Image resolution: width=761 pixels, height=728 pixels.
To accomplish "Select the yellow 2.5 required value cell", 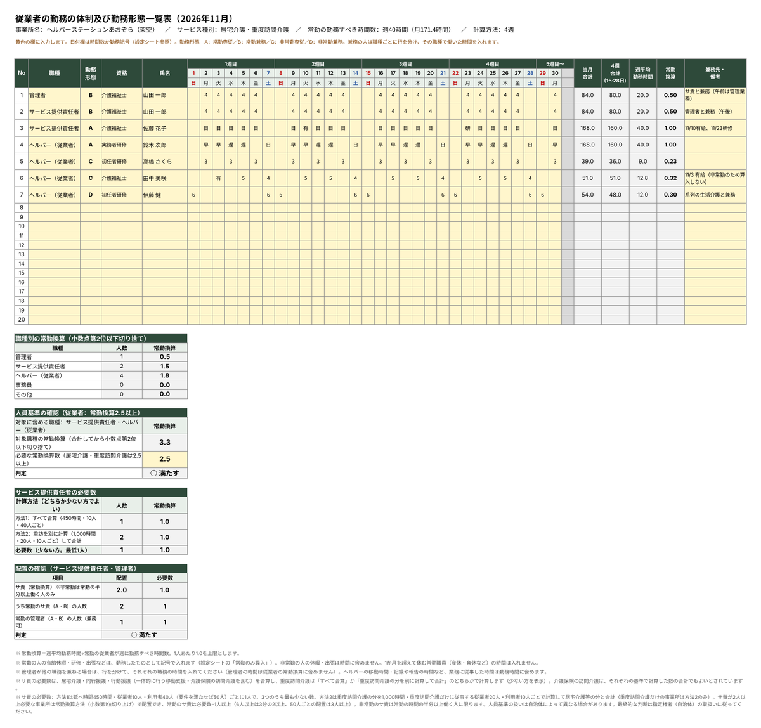I will (x=165, y=458).
